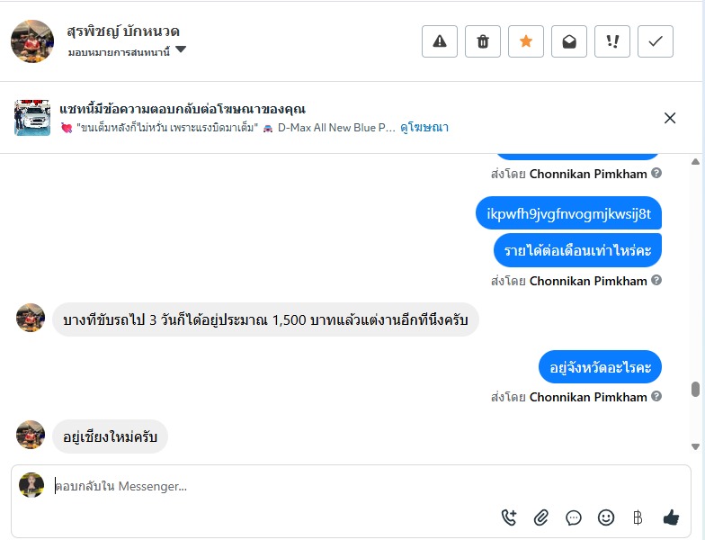The width and height of the screenshot is (705, 540).
Task: Mark conversation as unread envelope icon
Action: 569,41
